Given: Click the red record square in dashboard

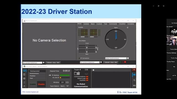Looking at the screenshot, I should (125, 62).
